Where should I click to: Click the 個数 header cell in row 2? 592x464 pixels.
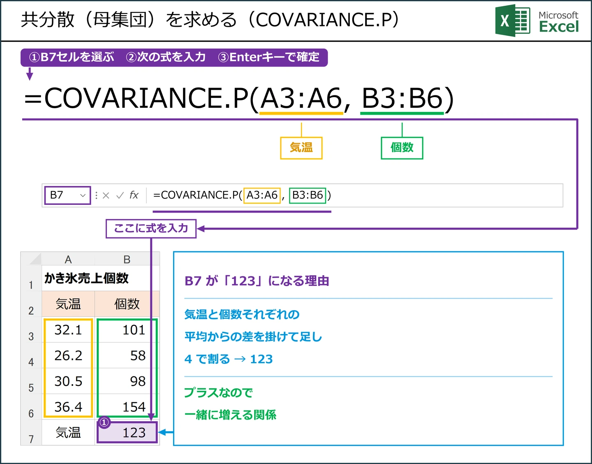[127, 304]
